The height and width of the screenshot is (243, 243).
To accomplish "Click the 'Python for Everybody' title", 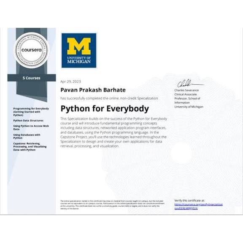I will [105, 108].
